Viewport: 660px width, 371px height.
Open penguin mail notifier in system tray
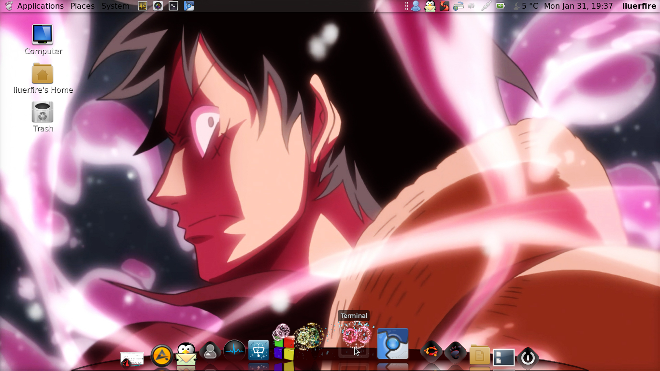click(430, 6)
